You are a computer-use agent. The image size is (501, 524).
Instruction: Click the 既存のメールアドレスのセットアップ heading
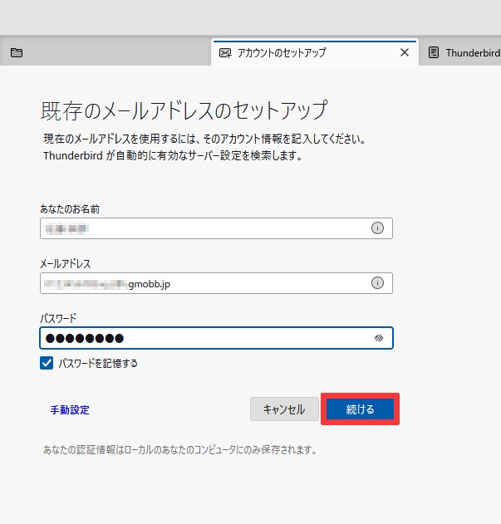[x=184, y=110]
